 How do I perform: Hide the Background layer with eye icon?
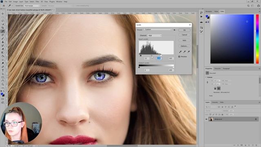(x=206, y=119)
